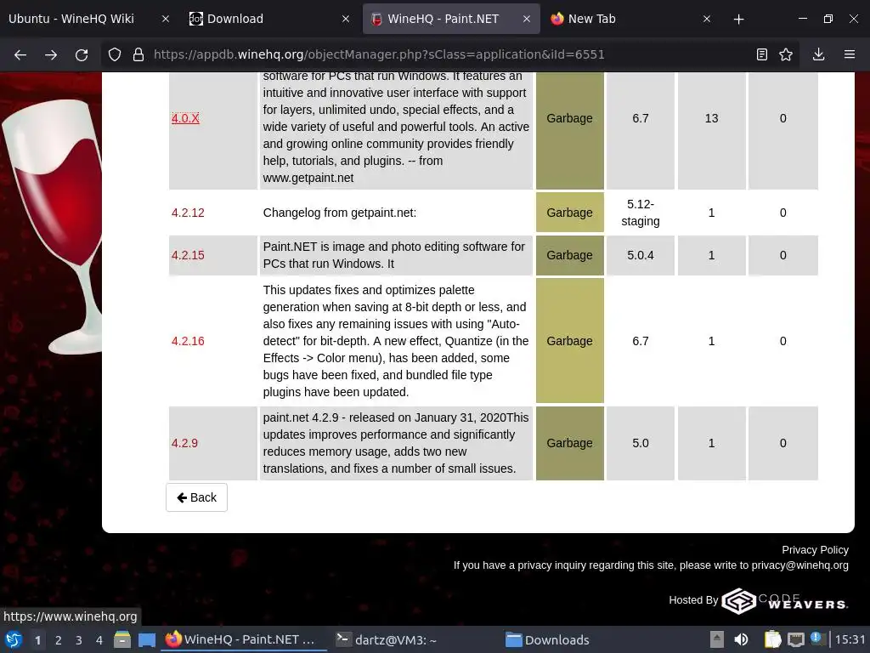The image size is (870, 653).
Task: Click 'Changelog from getpaint.net:' description
Action: point(340,213)
